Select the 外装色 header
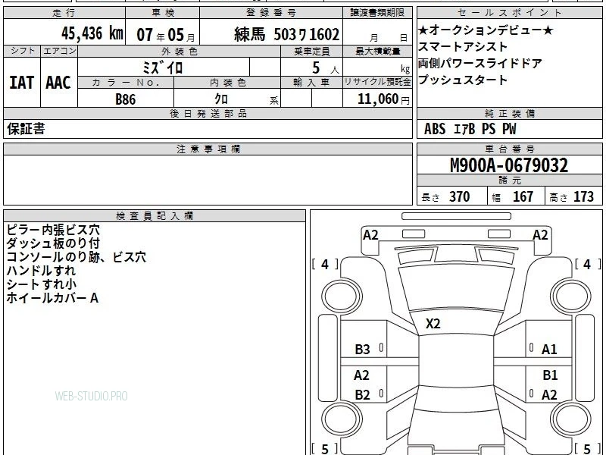This screenshot has height=455, width=606. (x=180, y=52)
